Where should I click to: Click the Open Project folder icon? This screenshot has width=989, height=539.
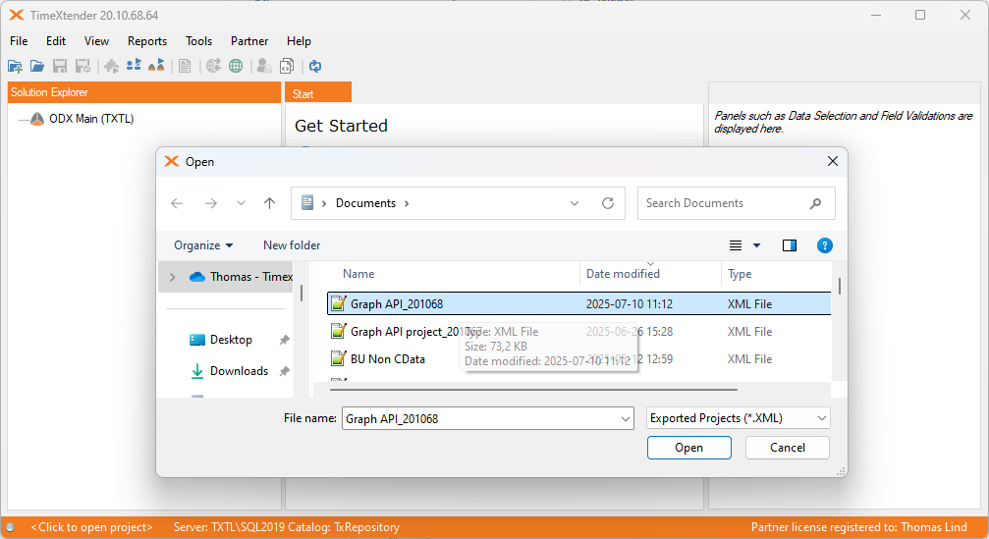pos(37,66)
